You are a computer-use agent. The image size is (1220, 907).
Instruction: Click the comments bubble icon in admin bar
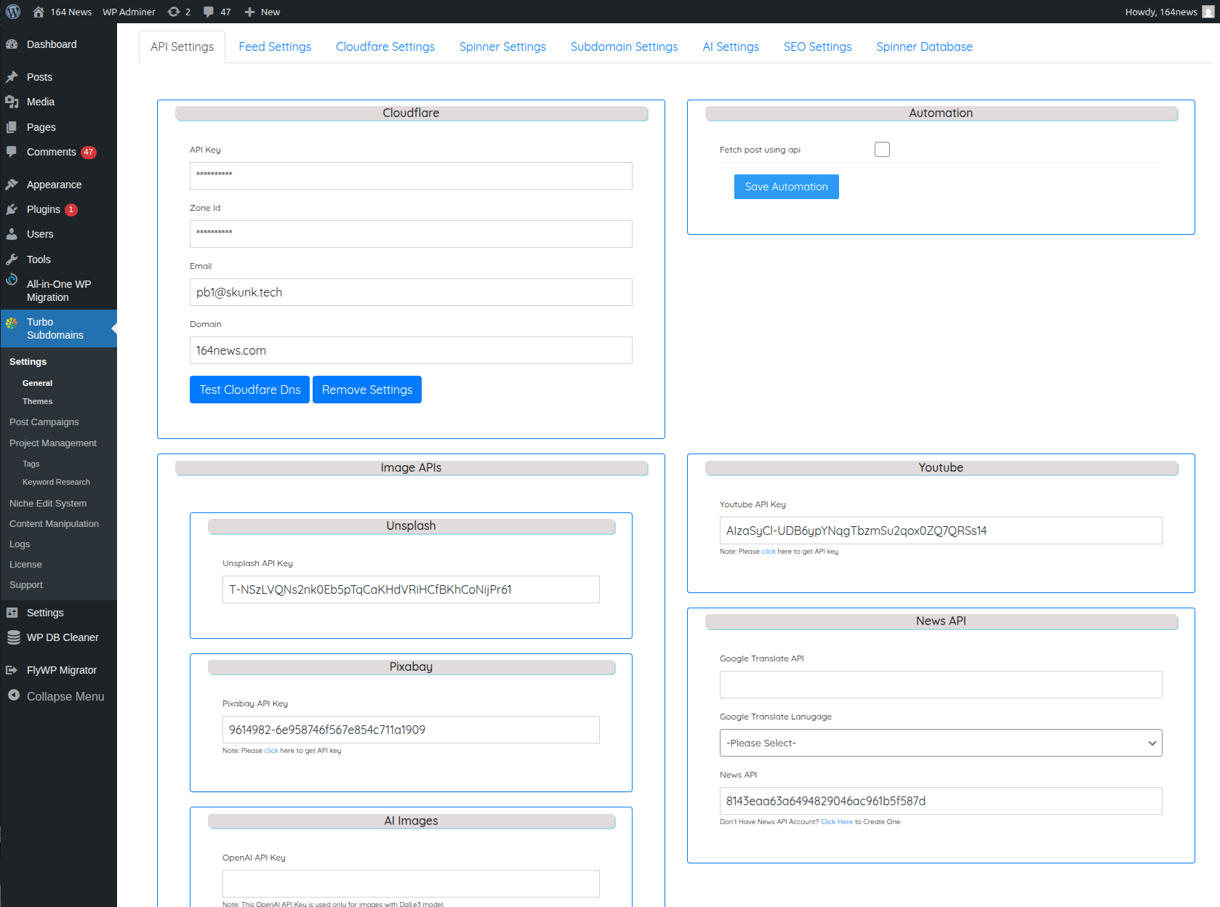[209, 12]
